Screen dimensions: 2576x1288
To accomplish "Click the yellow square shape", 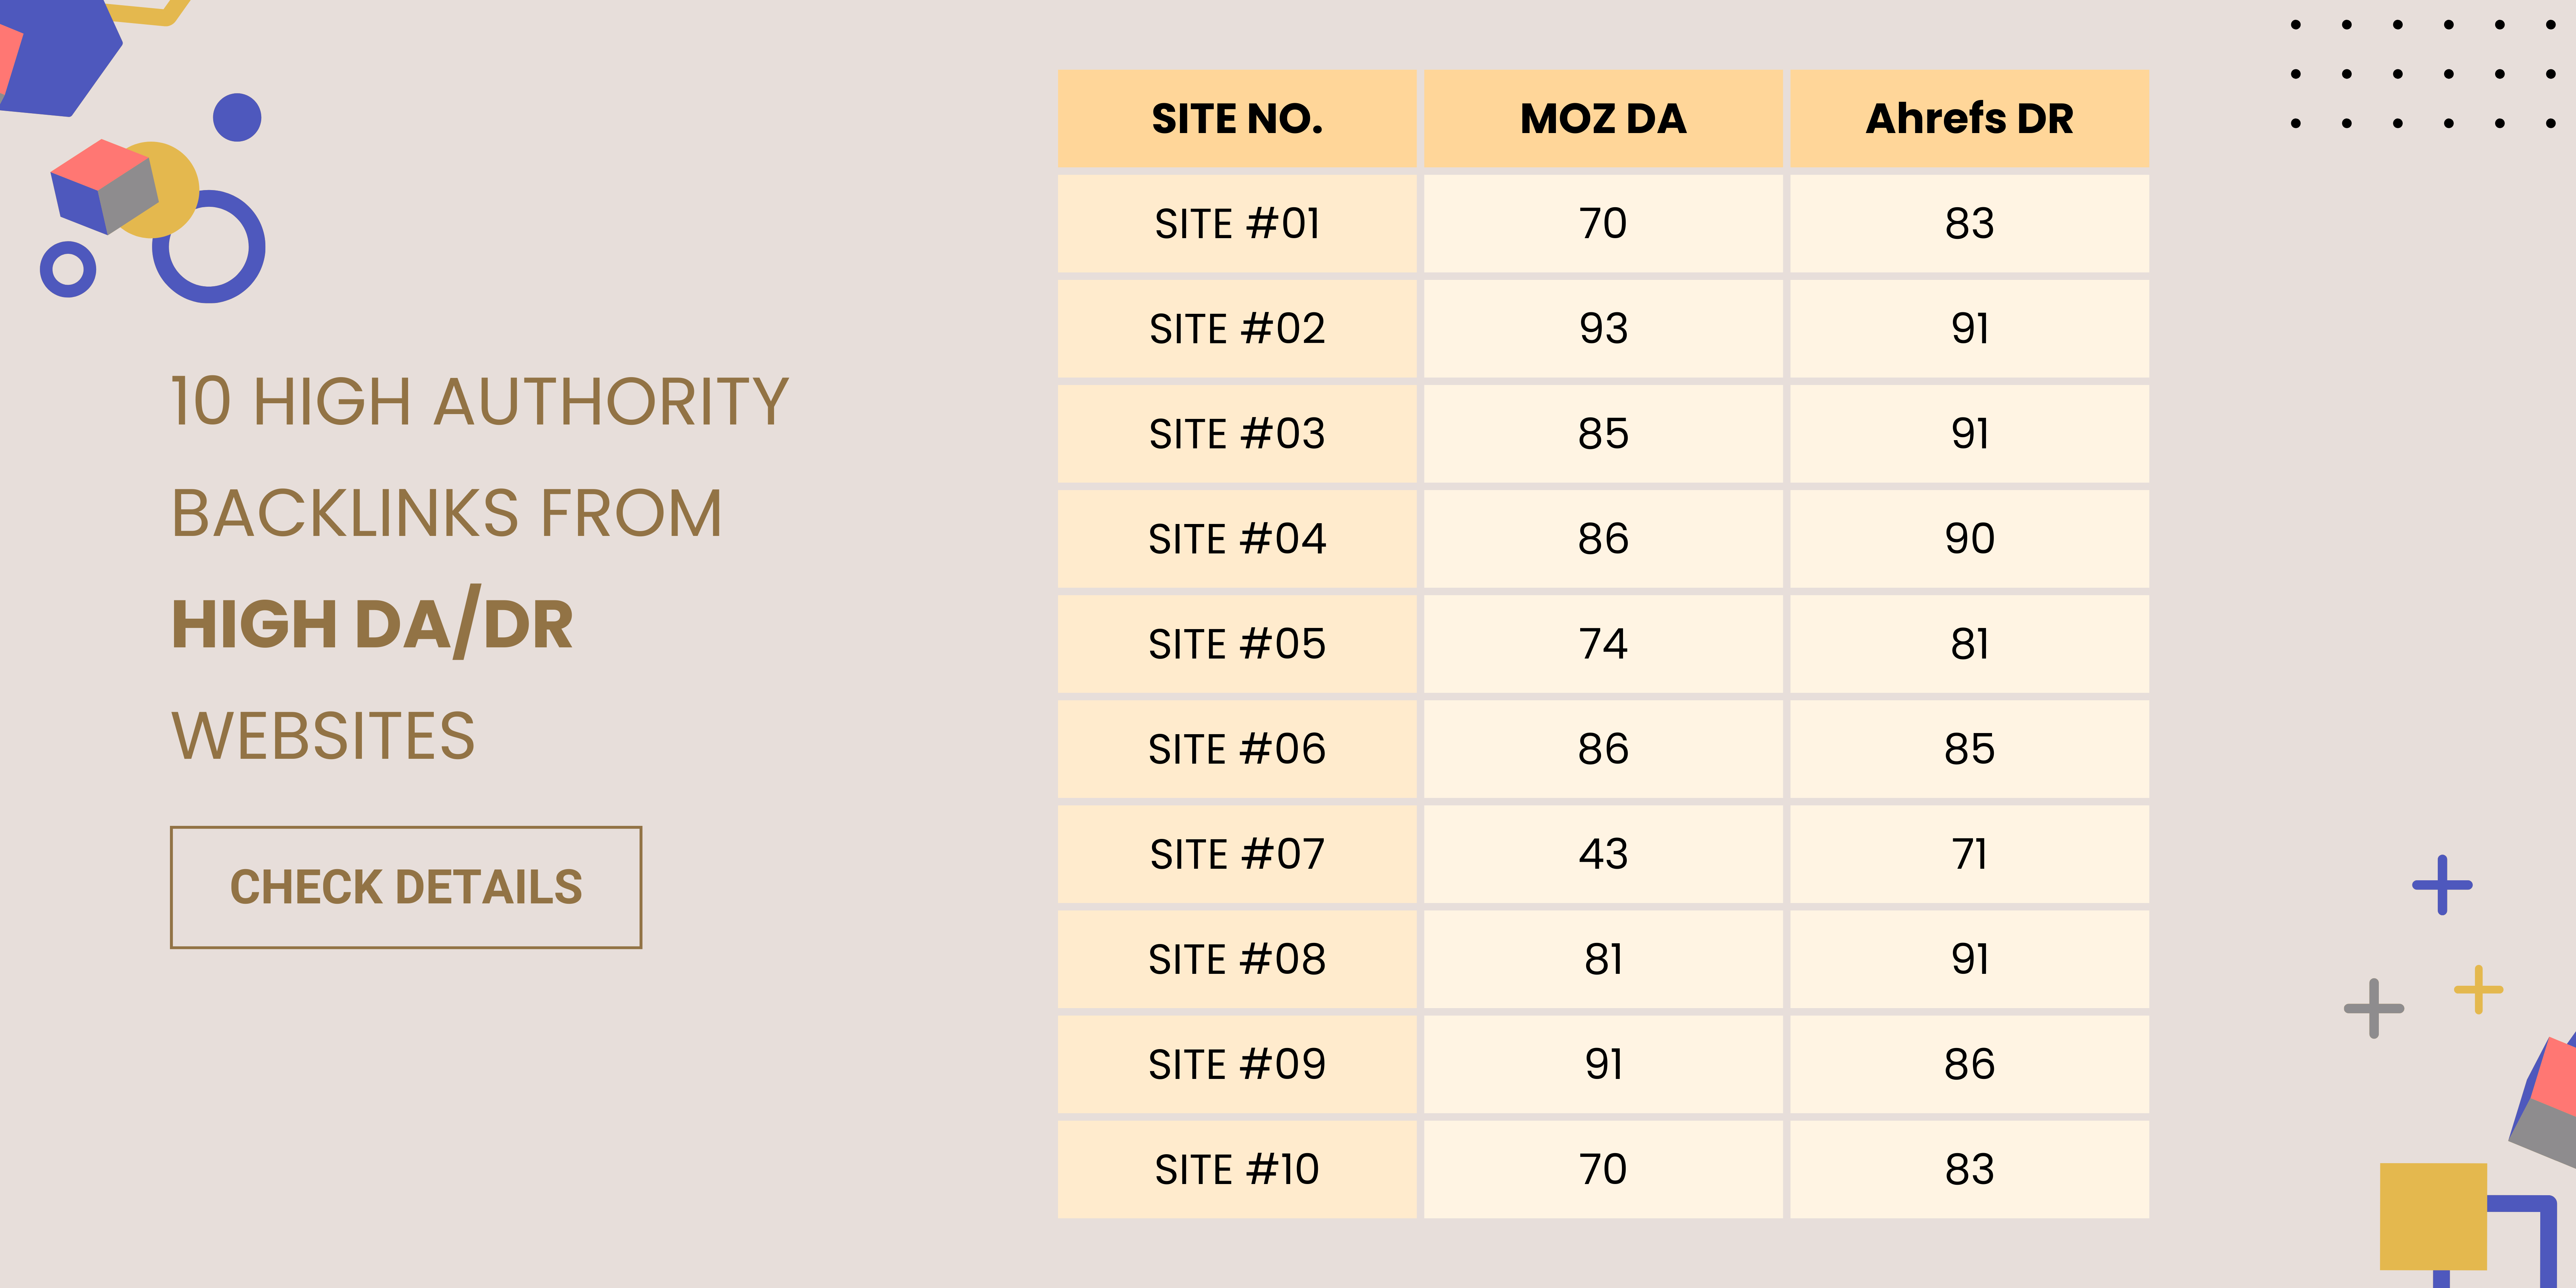I will click(2432, 1216).
